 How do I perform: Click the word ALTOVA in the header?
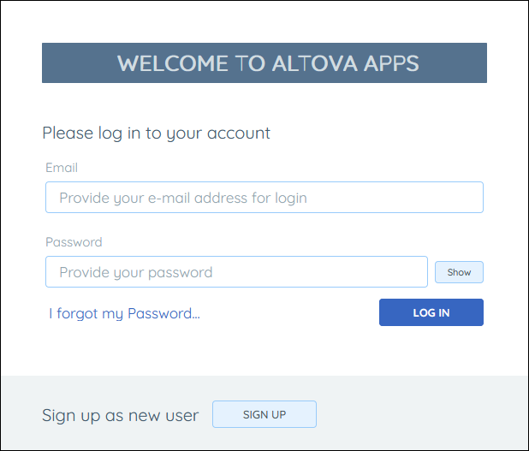(314, 63)
